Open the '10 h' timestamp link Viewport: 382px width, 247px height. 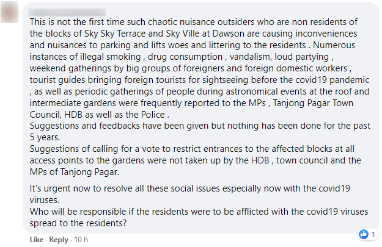point(80,240)
